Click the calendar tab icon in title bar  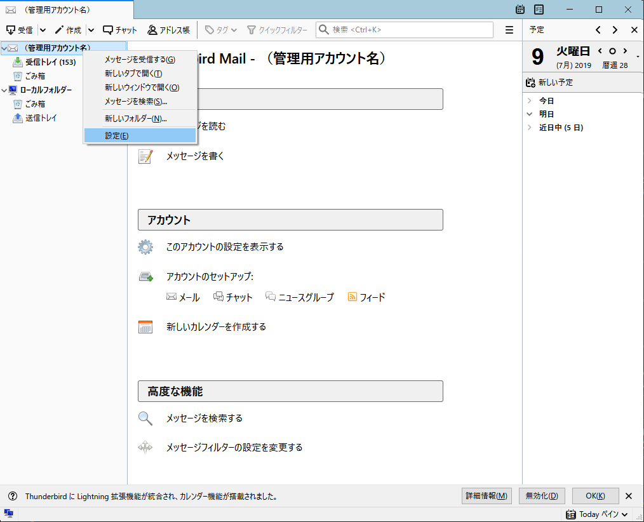tap(520, 10)
